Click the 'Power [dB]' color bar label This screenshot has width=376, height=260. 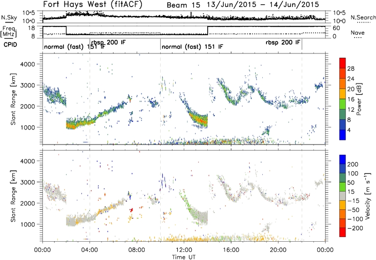(359, 99)
